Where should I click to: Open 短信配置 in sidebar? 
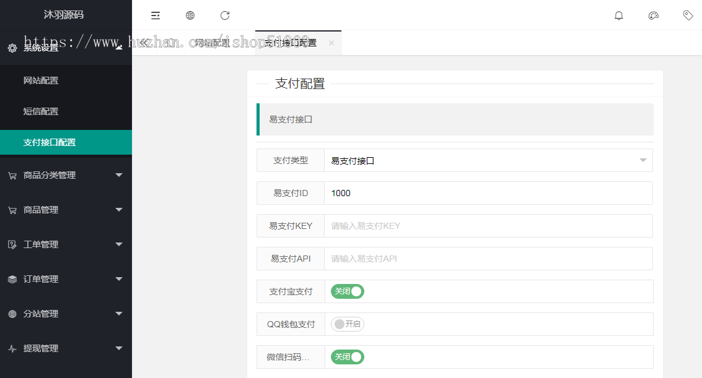[66, 111]
